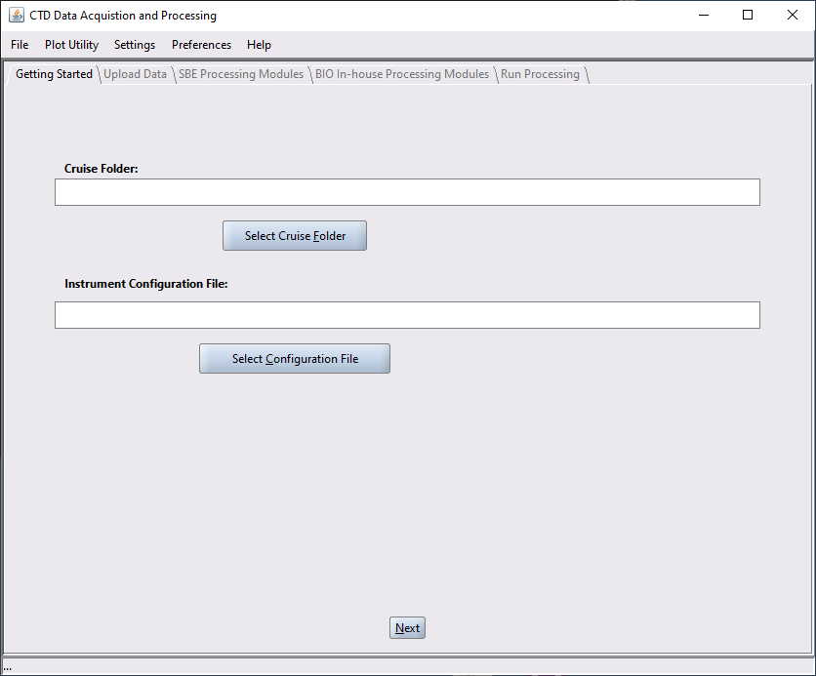Open the Help menu
The height and width of the screenshot is (676, 816).
click(259, 45)
